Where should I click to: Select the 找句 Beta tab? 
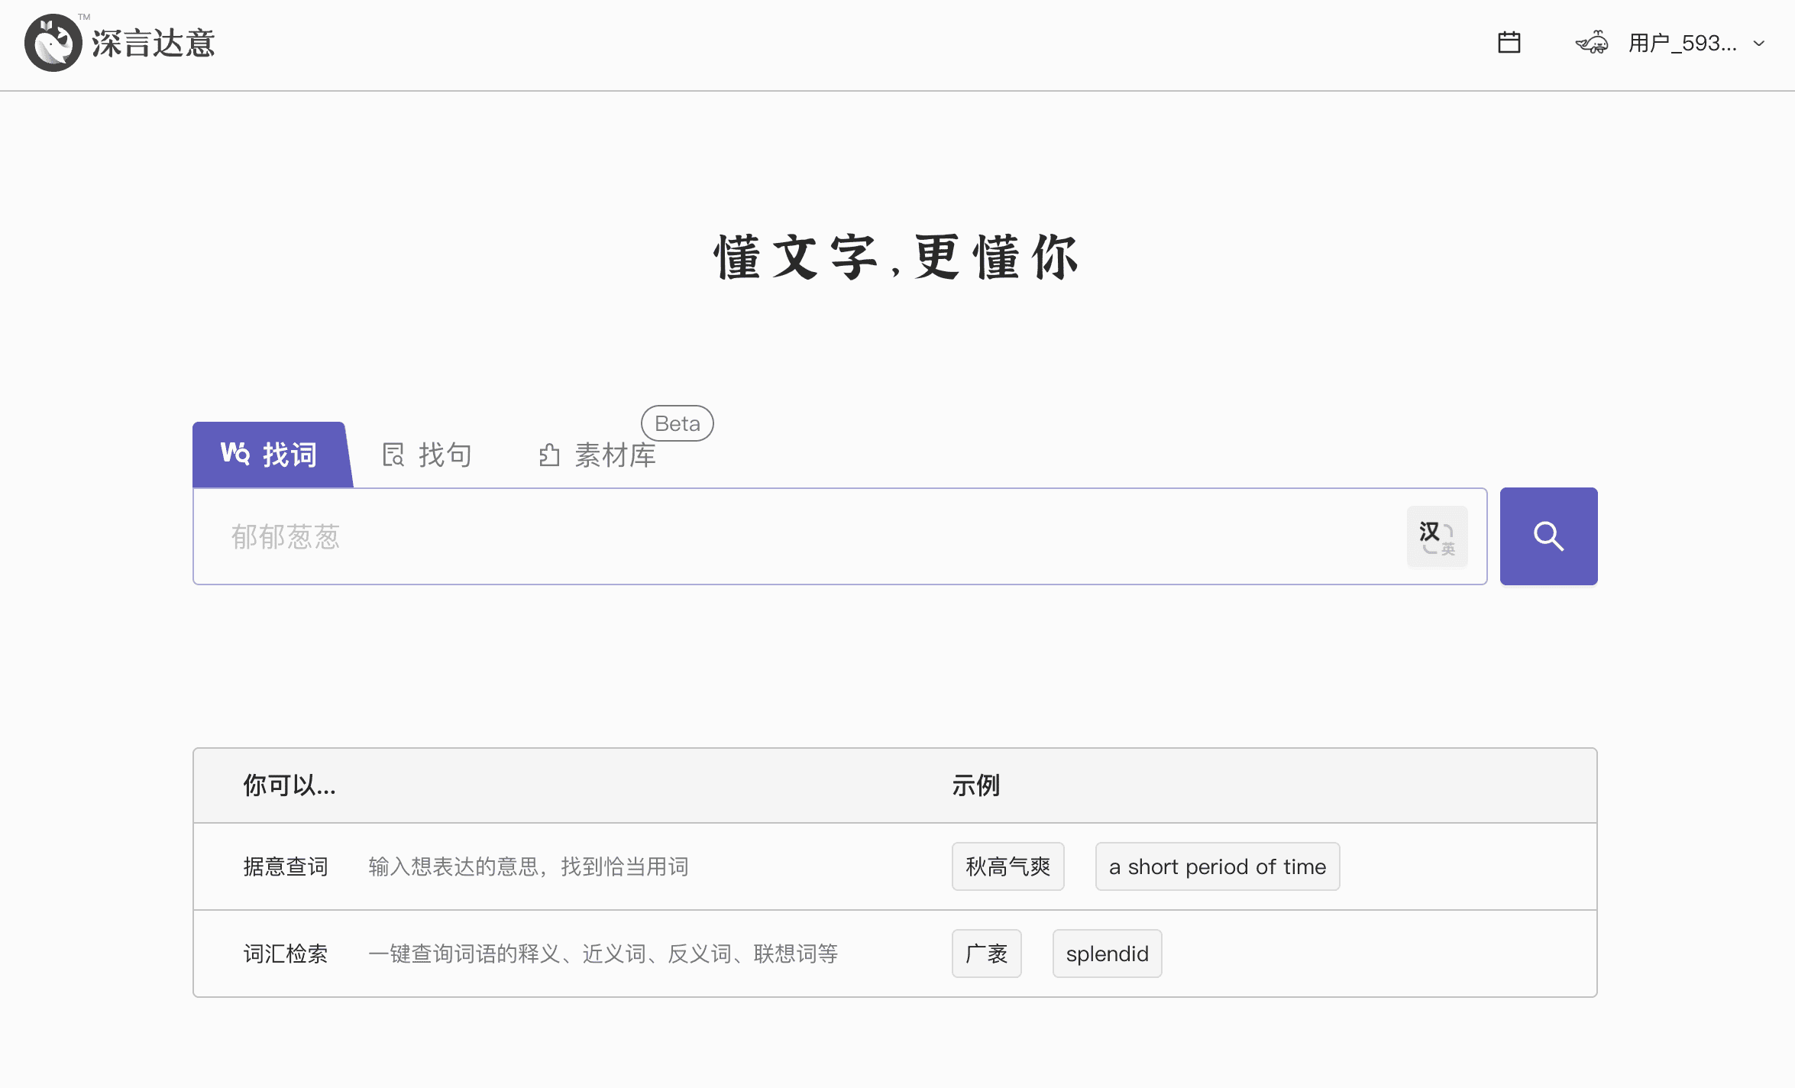429,453
